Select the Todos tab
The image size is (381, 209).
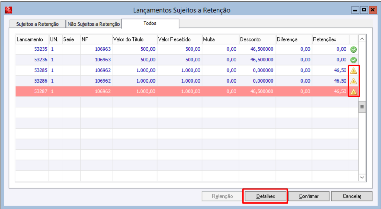pos(150,23)
